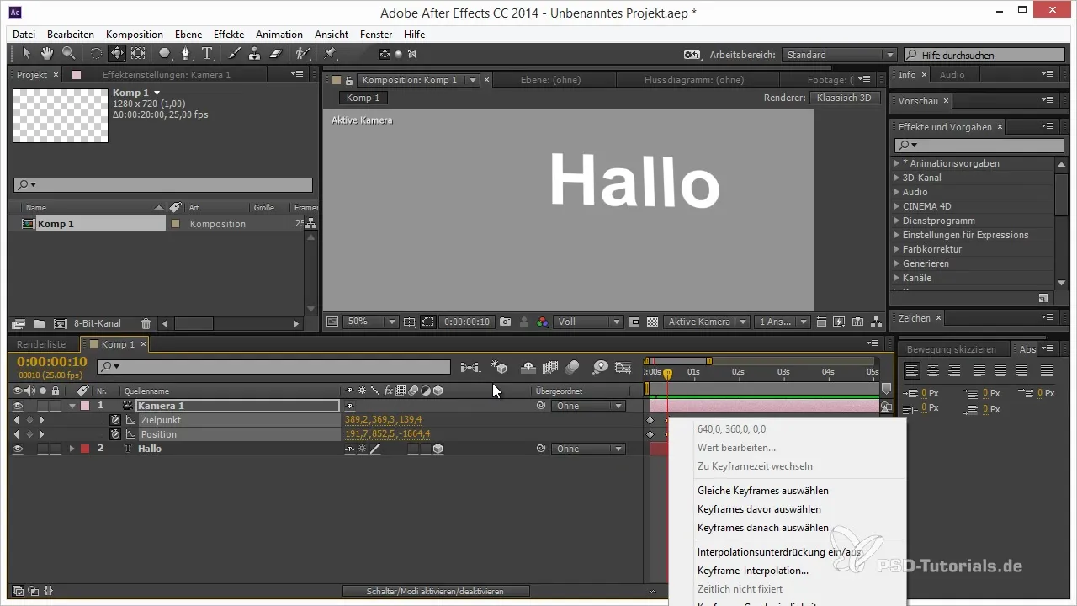
Task: Select the Text tool
Action: click(x=207, y=53)
